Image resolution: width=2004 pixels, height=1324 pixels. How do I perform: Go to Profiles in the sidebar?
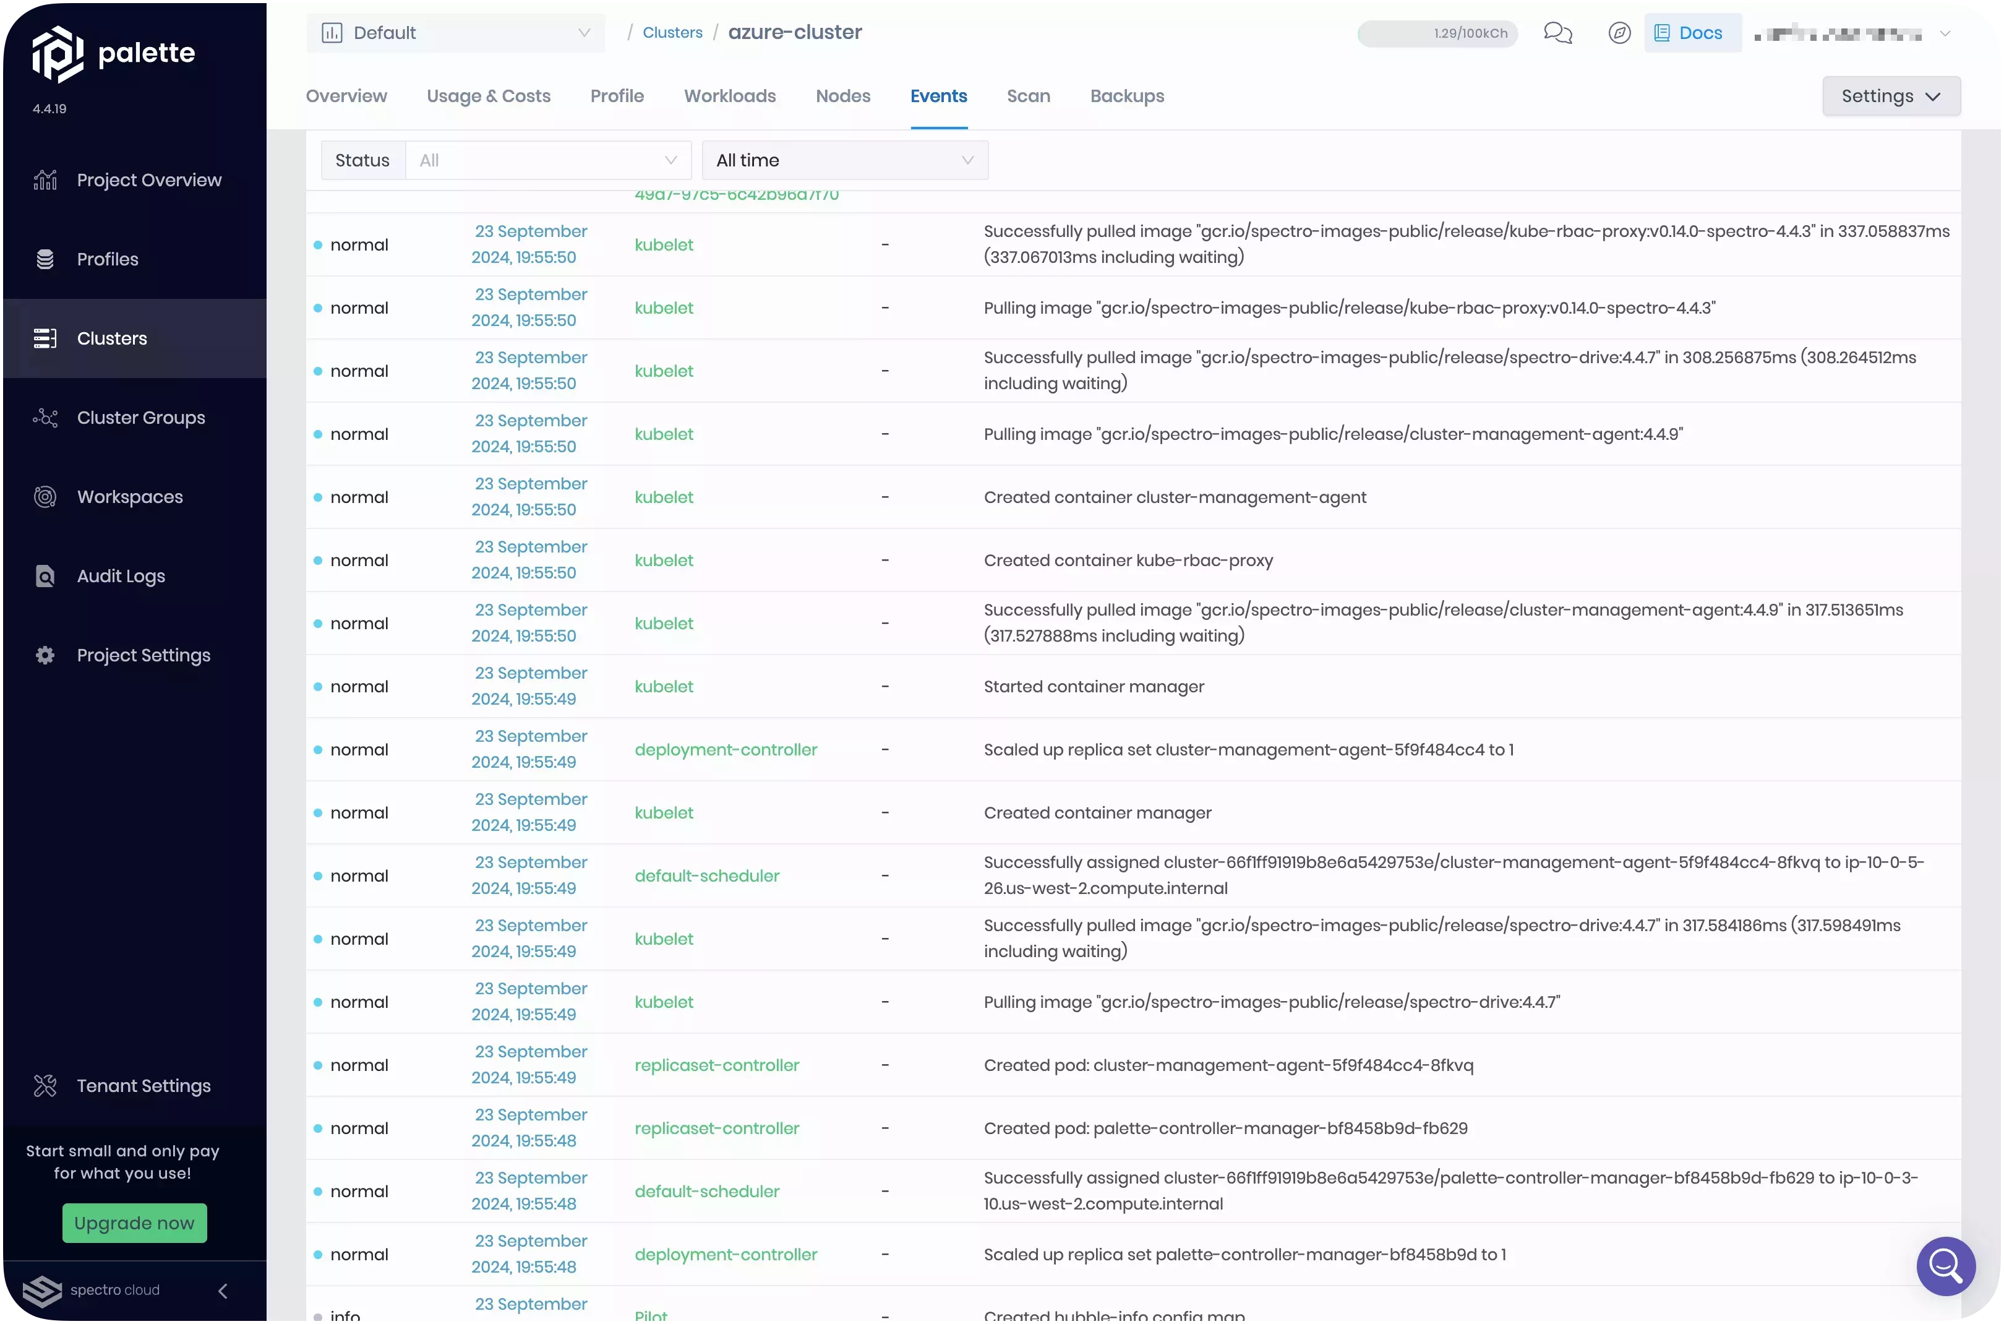click(107, 259)
